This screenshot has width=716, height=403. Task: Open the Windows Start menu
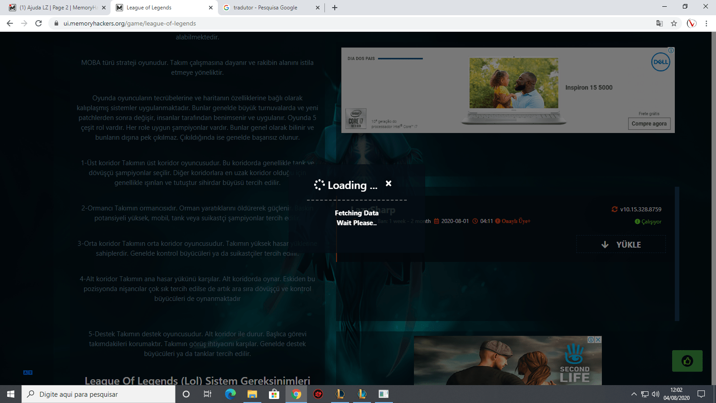click(11, 394)
